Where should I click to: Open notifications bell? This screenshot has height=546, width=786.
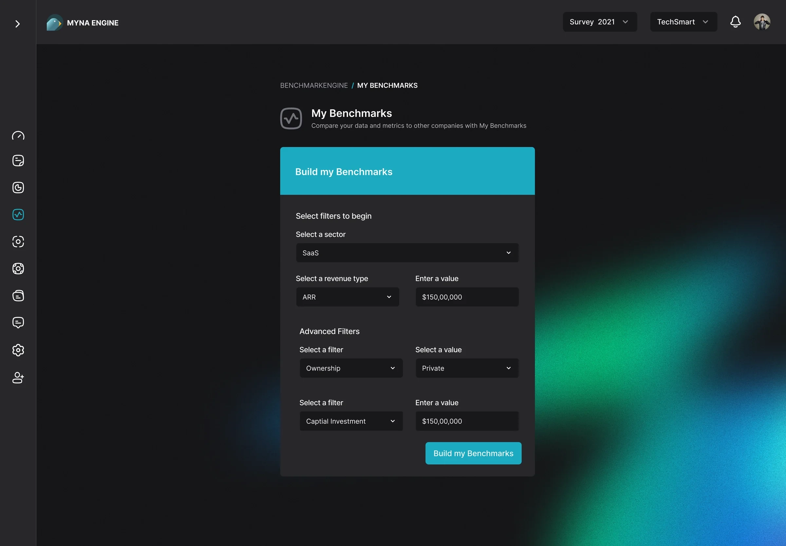pos(735,22)
